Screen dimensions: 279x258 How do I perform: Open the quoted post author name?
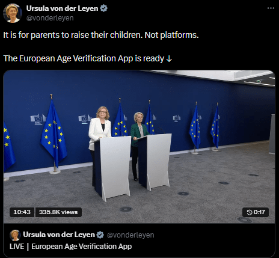[x=59, y=235]
